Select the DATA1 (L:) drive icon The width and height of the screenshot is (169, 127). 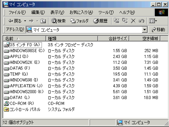coord(7,98)
